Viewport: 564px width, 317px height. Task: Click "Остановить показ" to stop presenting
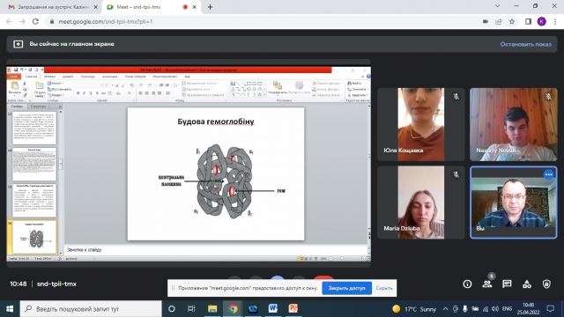(x=525, y=44)
